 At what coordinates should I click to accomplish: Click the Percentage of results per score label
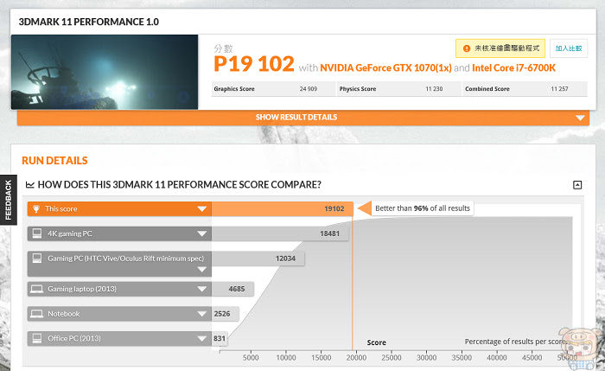[x=515, y=342]
